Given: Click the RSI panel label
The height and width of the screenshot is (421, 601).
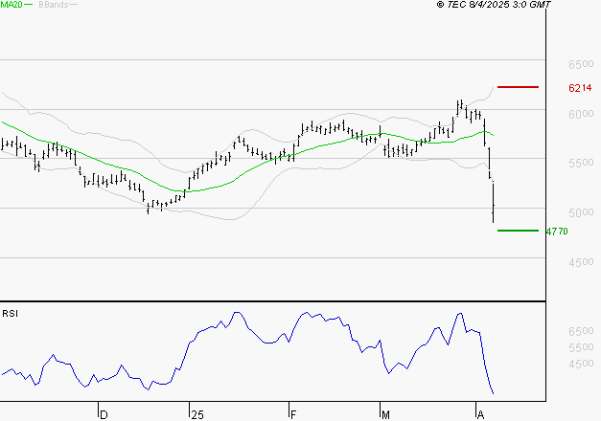Looking at the screenshot, I should (10, 314).
